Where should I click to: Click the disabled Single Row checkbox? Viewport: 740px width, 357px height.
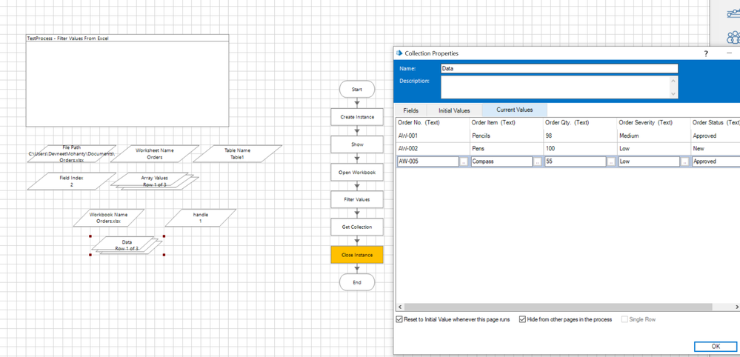click(x=624, y=319)
